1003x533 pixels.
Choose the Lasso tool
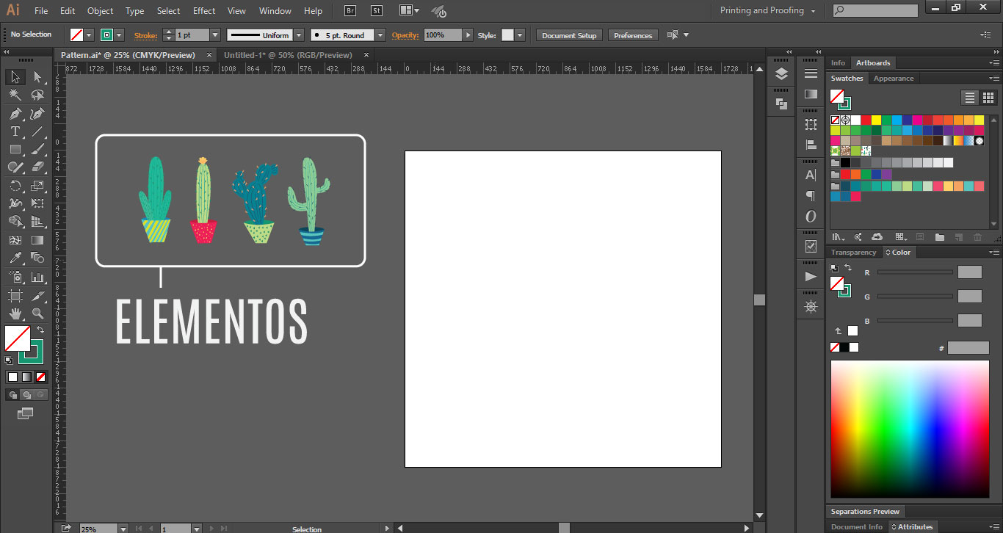(37, 95)
